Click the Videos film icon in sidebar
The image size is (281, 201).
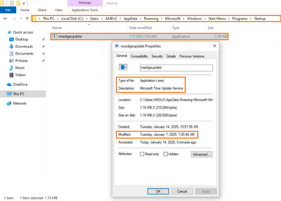click(11, 75)
